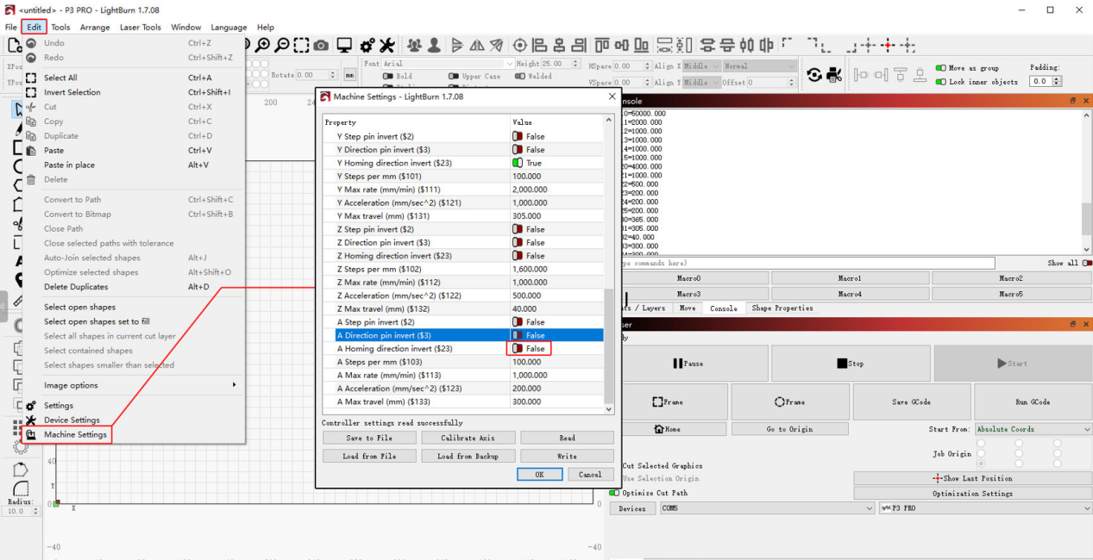
Task: Click the zoom in magnifier icon in toolbar
Action: pyautogui.click(x=262, y=45)
